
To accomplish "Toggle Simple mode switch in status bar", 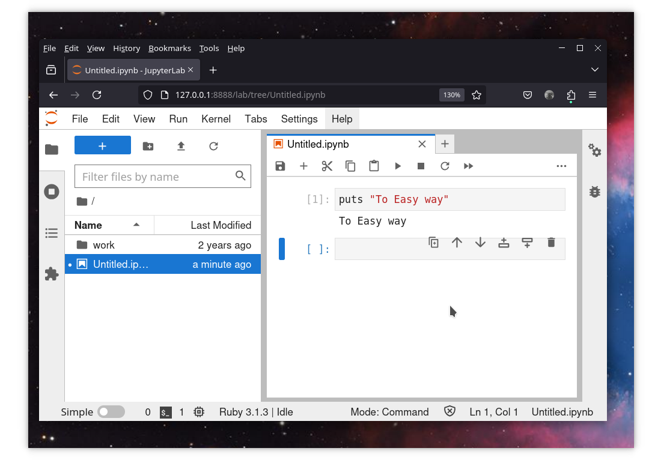I will (111, 412).
